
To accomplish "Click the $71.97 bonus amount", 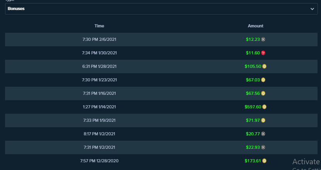I will [253, 120].
